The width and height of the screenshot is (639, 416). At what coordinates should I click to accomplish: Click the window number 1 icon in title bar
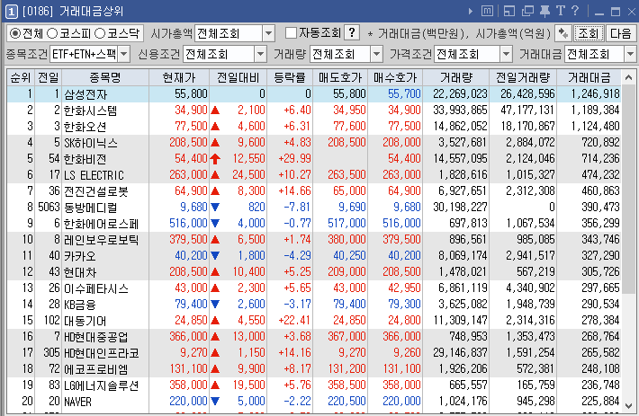click(11, 12)
